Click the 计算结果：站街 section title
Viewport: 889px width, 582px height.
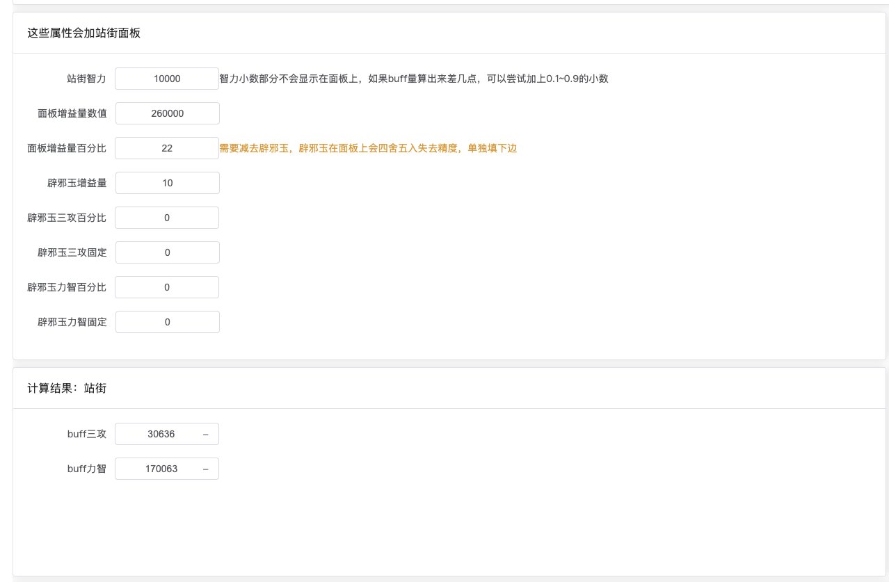coord(67,389)
